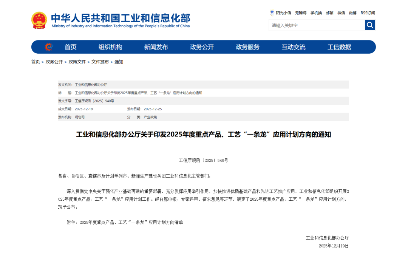Image resolution: width=408 pixels, height=257 pixels.
Task: Click the MIIT gear icon in navigation bar
Action: [49, 47]
